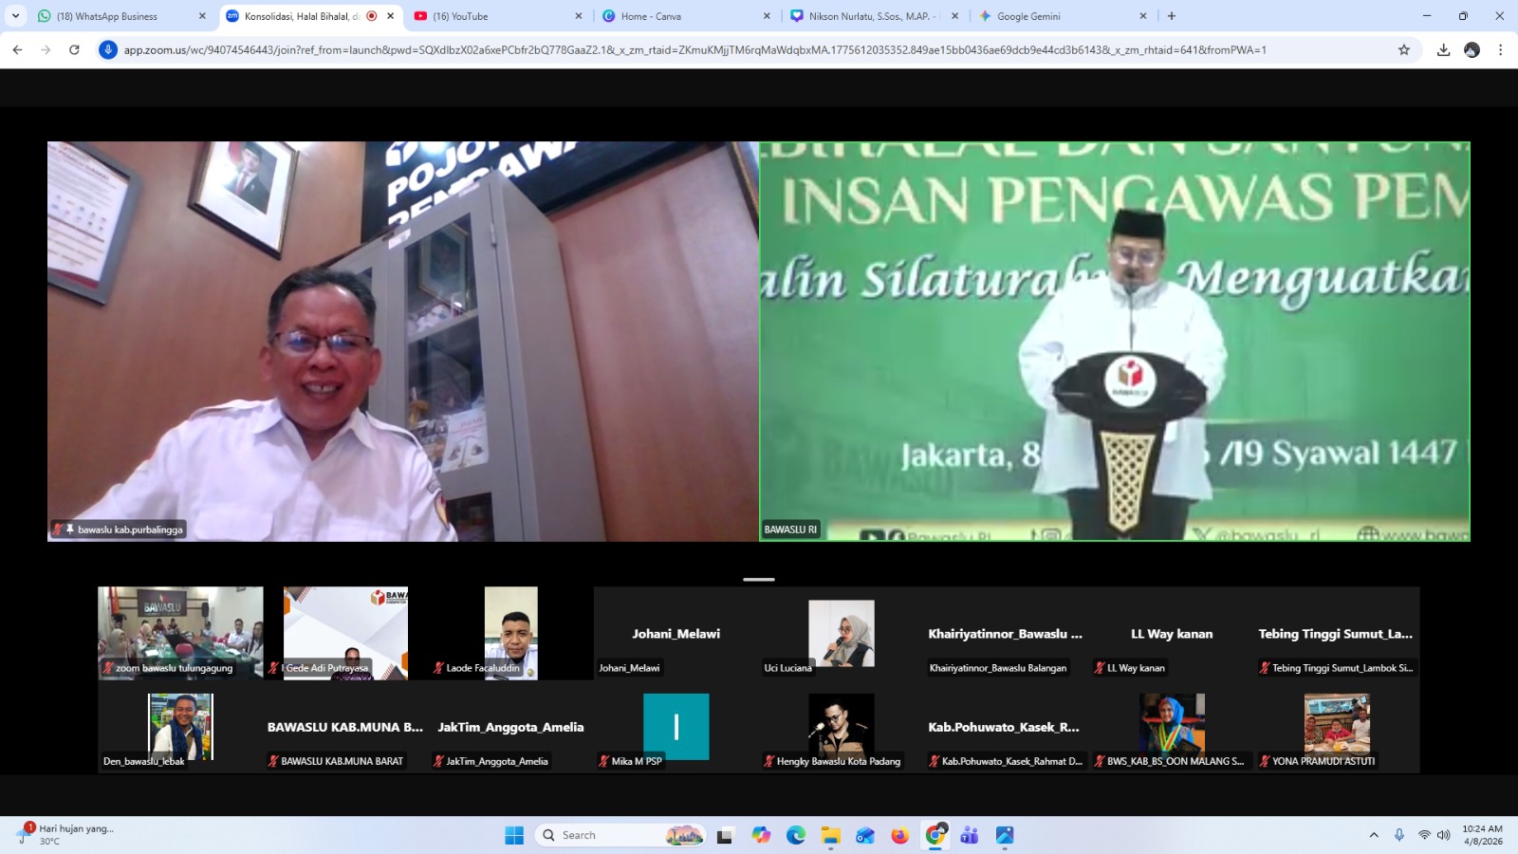Select Tebing Tinggi Sumut_Lambok participant tile

click(1337, 632)
